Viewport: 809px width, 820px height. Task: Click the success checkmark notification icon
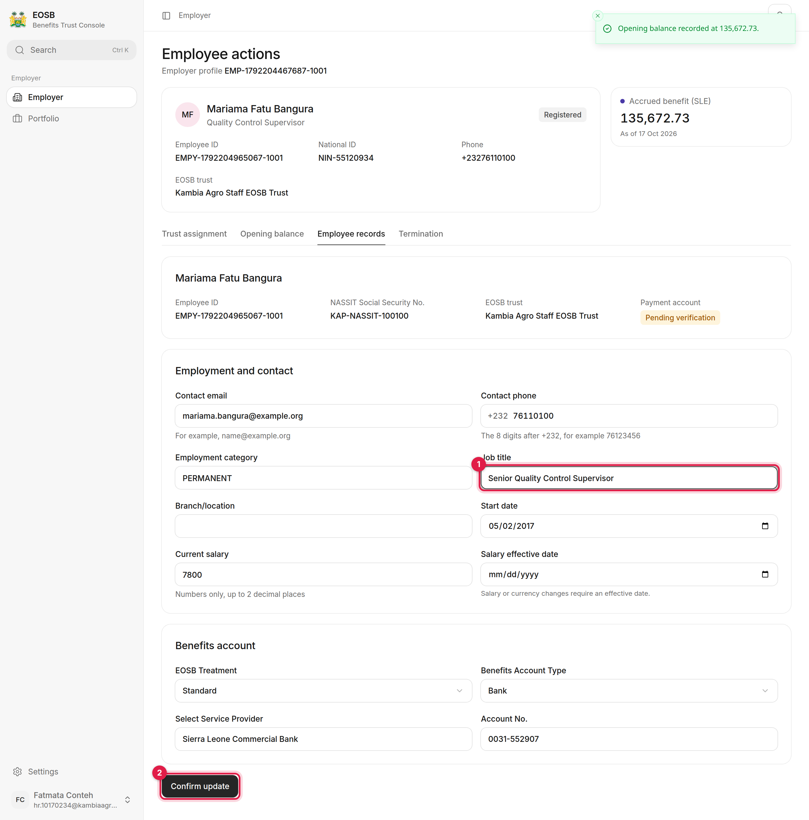(608, 28)
